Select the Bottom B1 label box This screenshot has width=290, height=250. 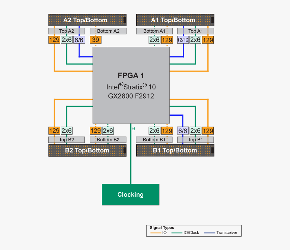point(154,140)
